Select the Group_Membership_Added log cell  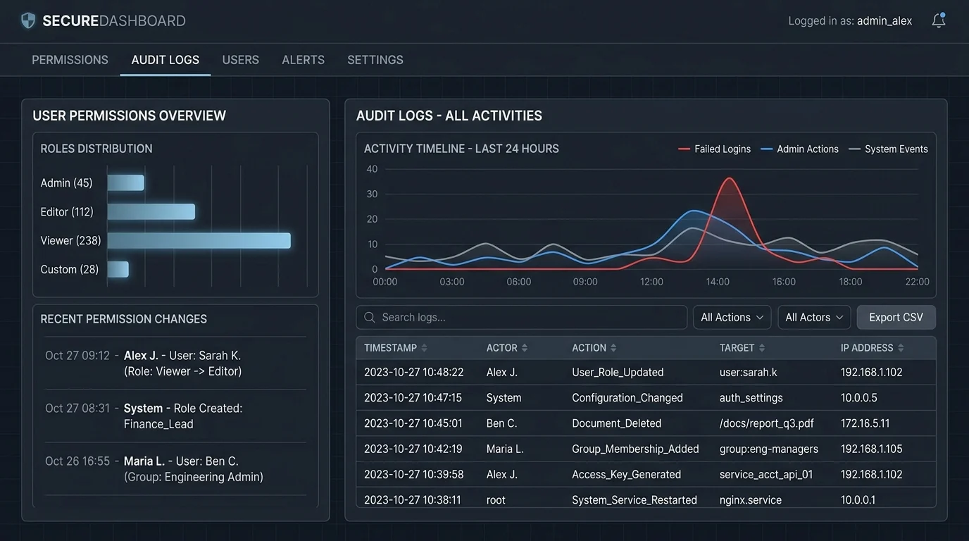click(x=635, y=449)
